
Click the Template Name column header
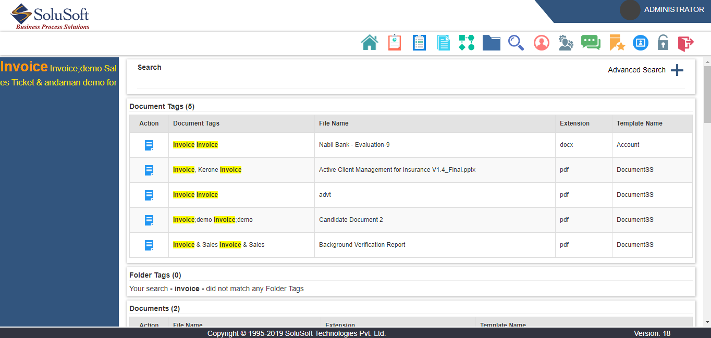click(639, 123)
